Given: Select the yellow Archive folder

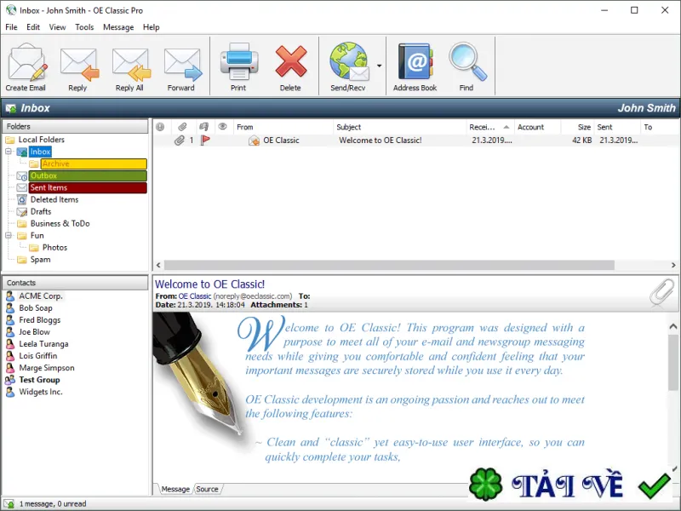Looking at the screenshot, I should [94, 164].
